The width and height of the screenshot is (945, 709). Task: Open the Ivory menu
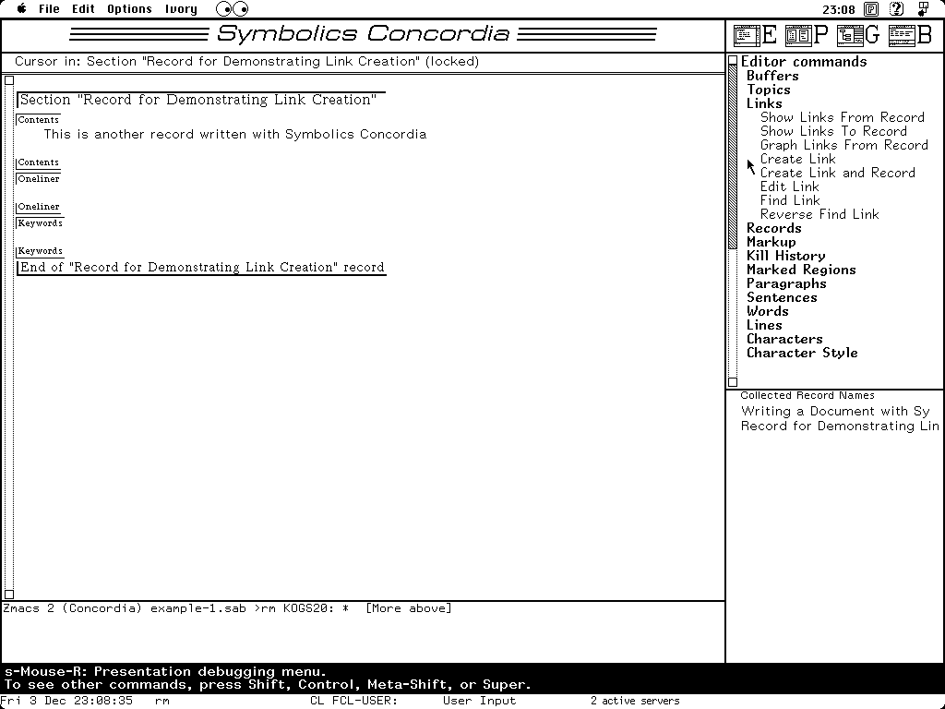click(x=182, y=9)
